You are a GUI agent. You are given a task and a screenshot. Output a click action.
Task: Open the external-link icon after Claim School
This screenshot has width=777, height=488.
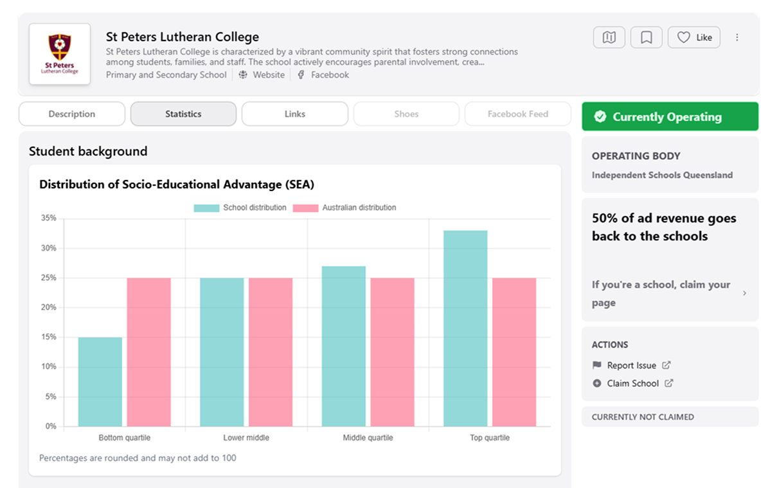668,383
